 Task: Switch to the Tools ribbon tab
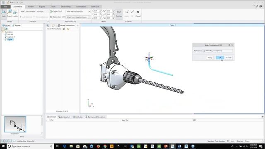(x=53, y=7)
